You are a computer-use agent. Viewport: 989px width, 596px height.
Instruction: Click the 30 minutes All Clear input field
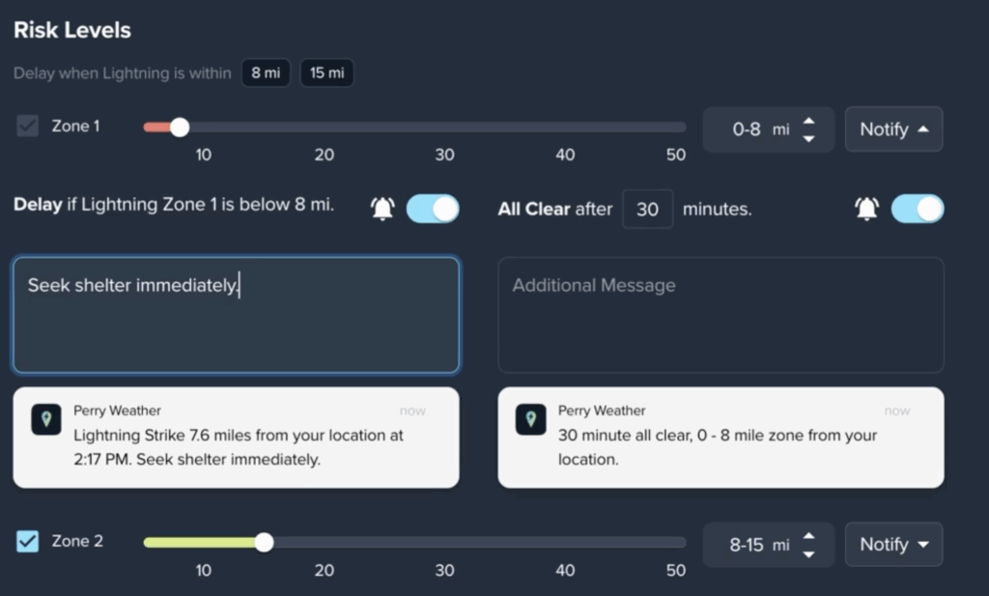(647, 209)
